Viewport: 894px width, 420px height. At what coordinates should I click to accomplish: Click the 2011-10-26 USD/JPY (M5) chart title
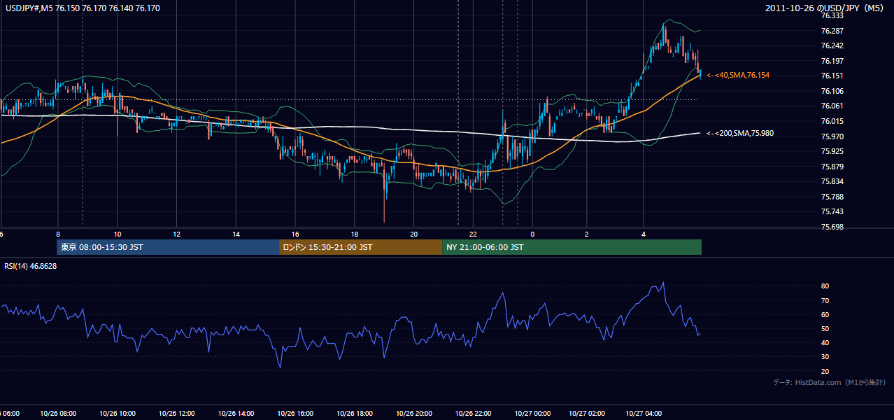point(825,8)
